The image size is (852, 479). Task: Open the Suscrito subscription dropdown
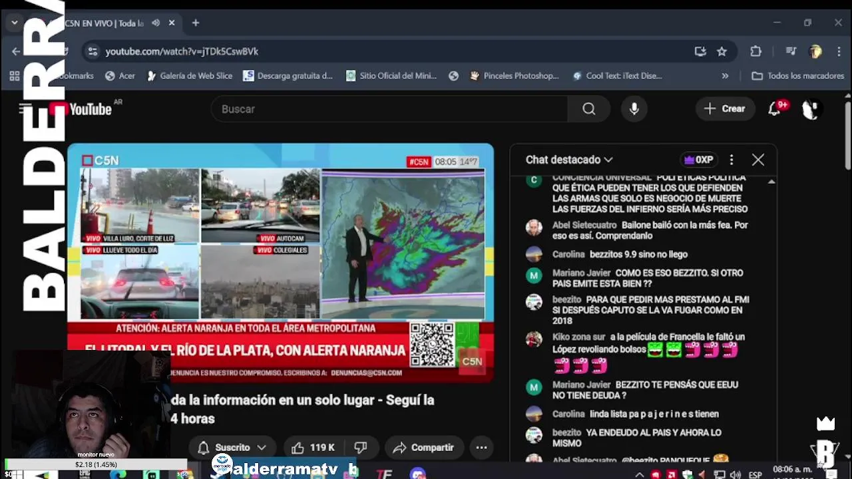[232, 448]
